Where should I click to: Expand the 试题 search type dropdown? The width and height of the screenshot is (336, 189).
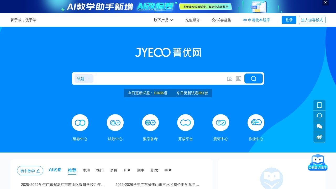pyautogui.click(x=84, y=78)
